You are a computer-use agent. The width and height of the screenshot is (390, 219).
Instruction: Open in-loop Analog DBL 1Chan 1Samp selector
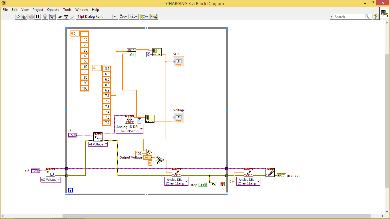(x=177, y=181)
